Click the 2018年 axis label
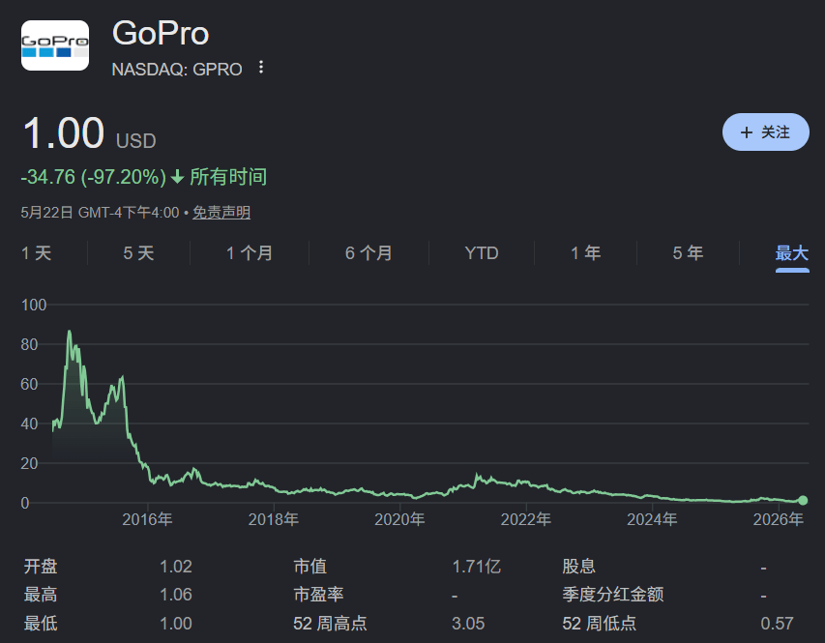The image size is (825, 643). 274,519
